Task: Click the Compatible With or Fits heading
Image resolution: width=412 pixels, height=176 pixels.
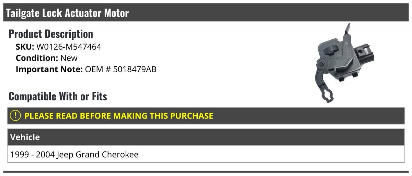Action: (x=58, y=97)
